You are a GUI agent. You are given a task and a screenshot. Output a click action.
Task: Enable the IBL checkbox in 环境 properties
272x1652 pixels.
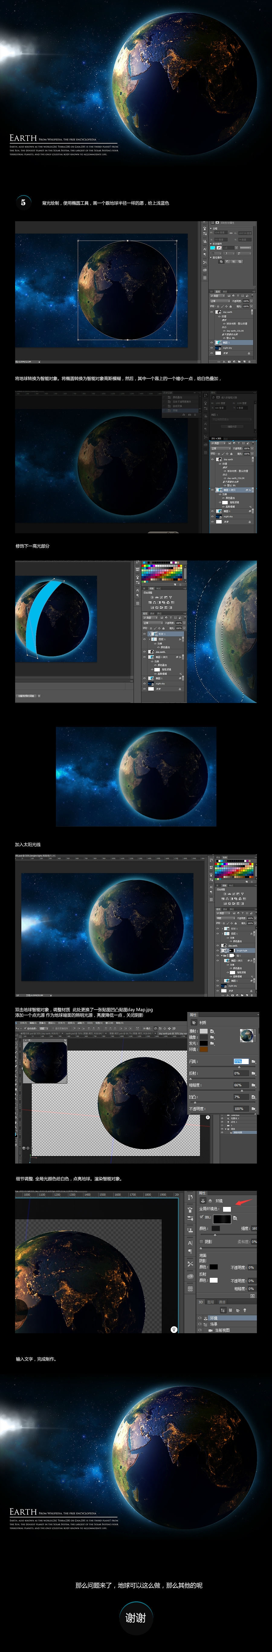[202, 1217]
